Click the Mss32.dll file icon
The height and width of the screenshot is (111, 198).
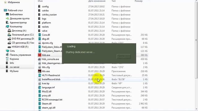click(40, 91)
